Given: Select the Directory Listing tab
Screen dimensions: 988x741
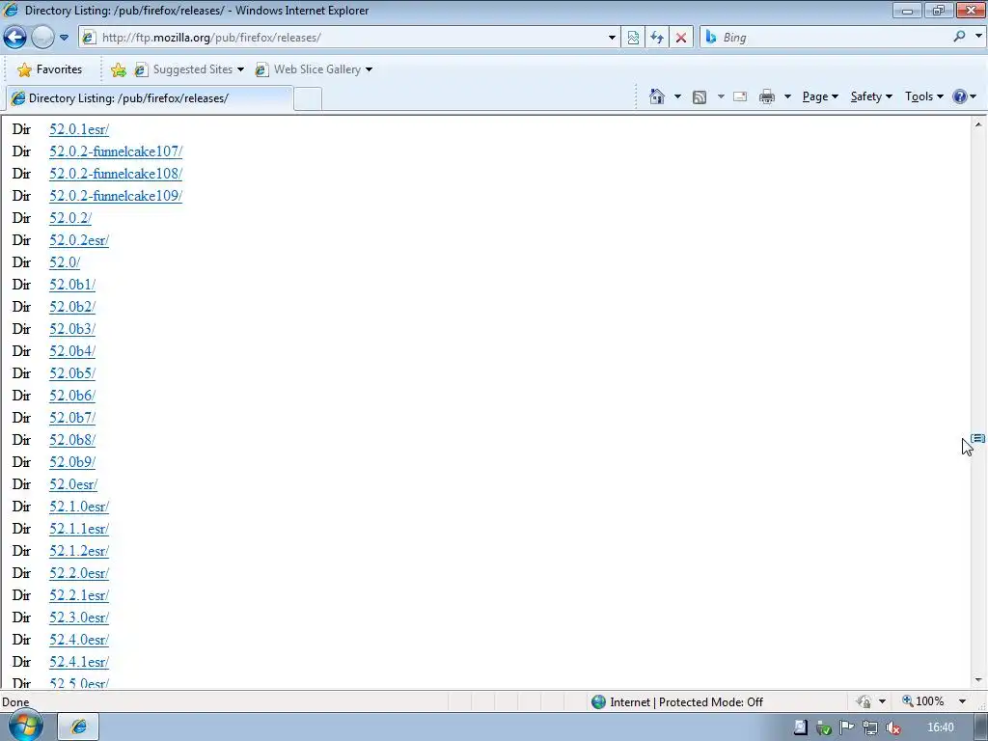Looking at the screenshot, I should tap(150, 98).
